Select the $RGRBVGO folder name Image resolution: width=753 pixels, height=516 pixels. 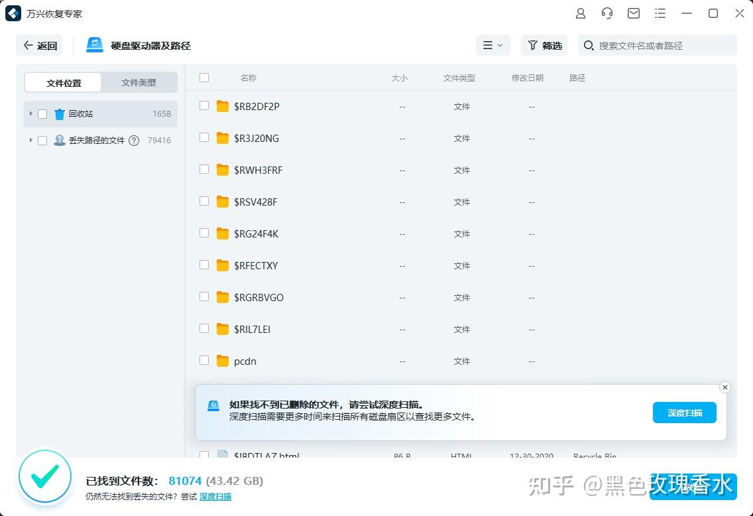259,297
